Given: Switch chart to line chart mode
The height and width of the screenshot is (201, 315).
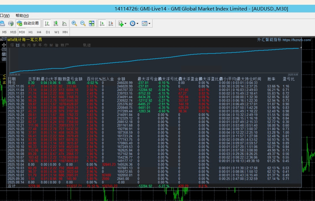Looking at the screenshot, I should [x=64, y=23].
